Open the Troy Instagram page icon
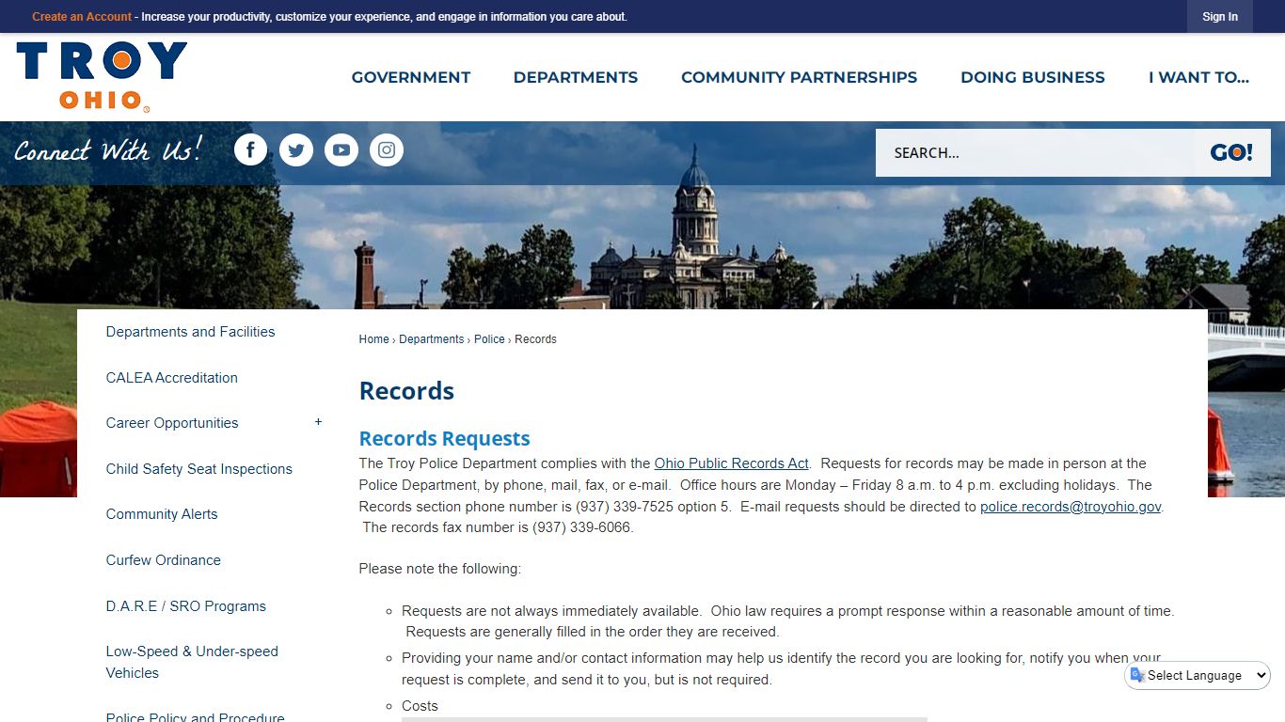 [386, 149]
